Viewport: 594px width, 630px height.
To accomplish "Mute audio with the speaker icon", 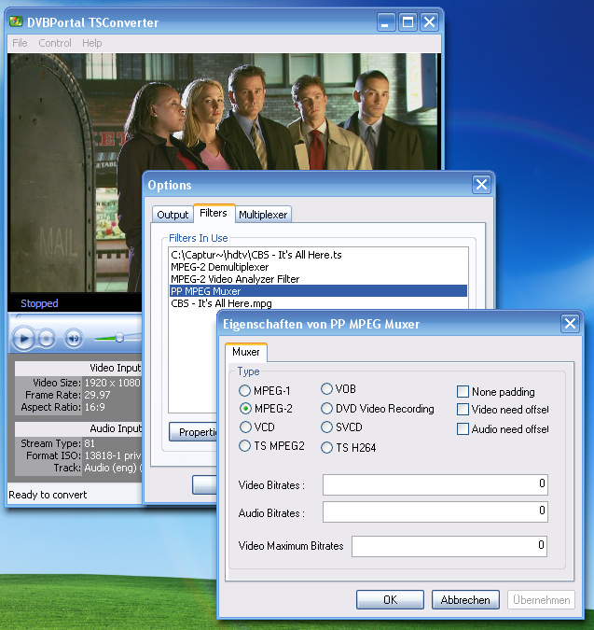I will coord(75,338).
